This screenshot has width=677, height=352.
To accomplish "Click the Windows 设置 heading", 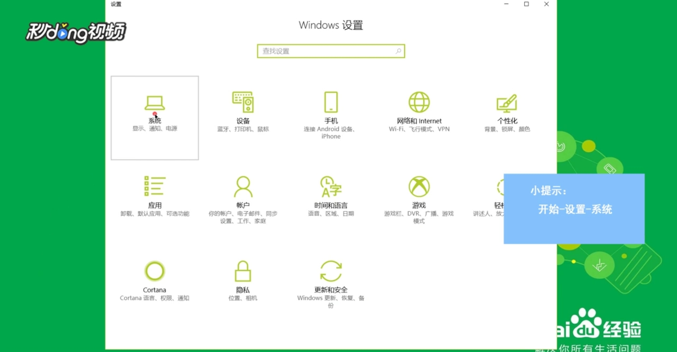I will 331,25.
